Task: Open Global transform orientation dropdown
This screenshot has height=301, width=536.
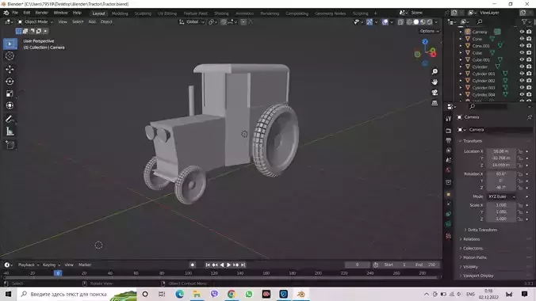Action: coord(192,22)
